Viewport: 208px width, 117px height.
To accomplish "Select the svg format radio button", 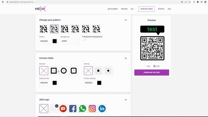I will [x=145, y=66].
